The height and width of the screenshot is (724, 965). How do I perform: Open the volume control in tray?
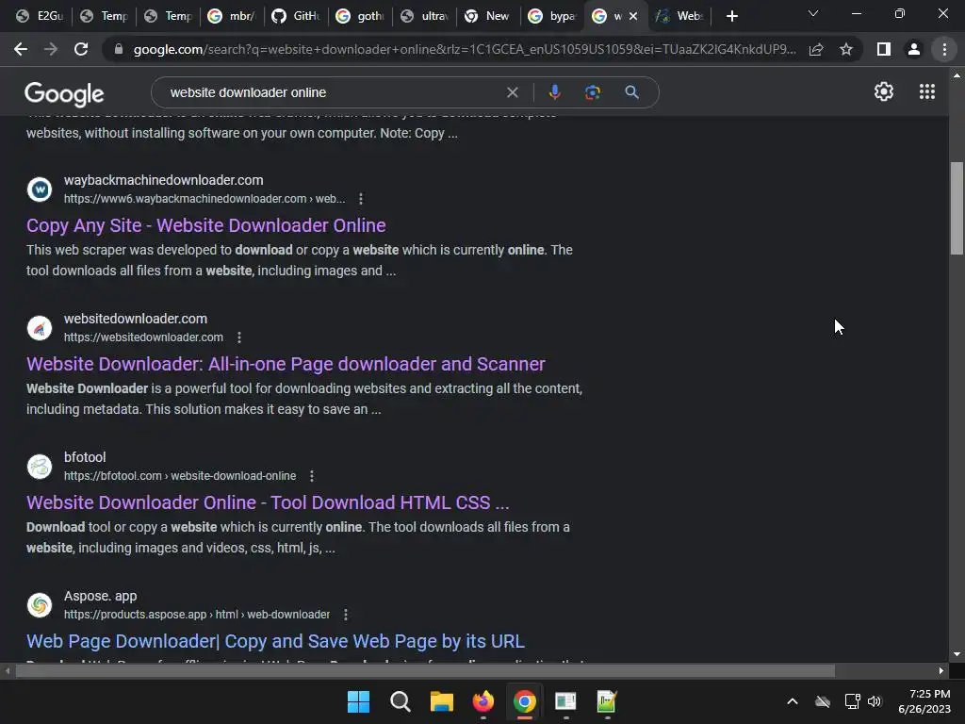tap(875, 701)
